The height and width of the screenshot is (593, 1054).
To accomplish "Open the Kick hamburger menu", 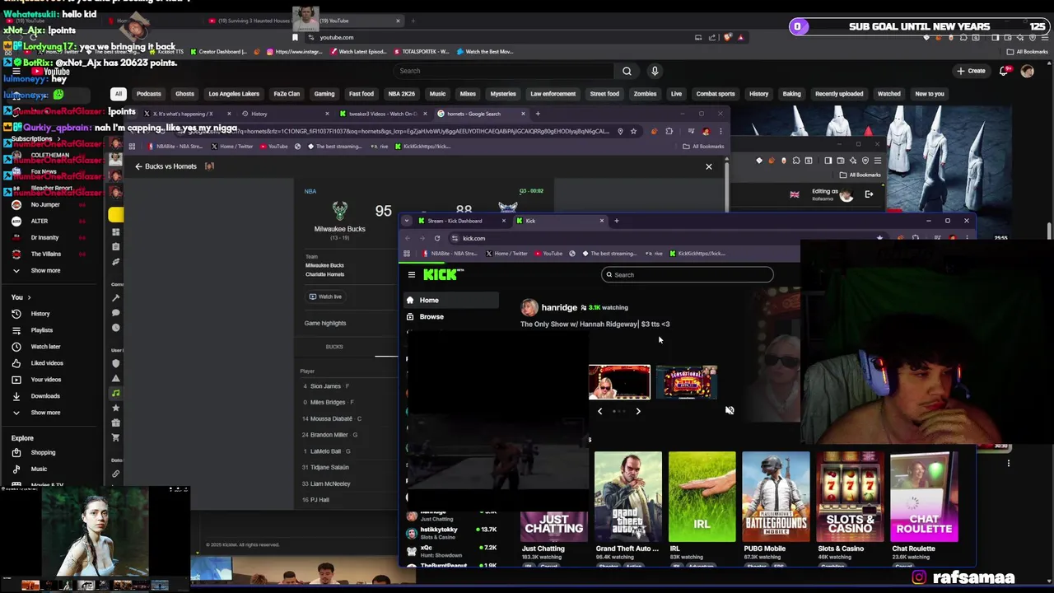I will tap(412, 275).
